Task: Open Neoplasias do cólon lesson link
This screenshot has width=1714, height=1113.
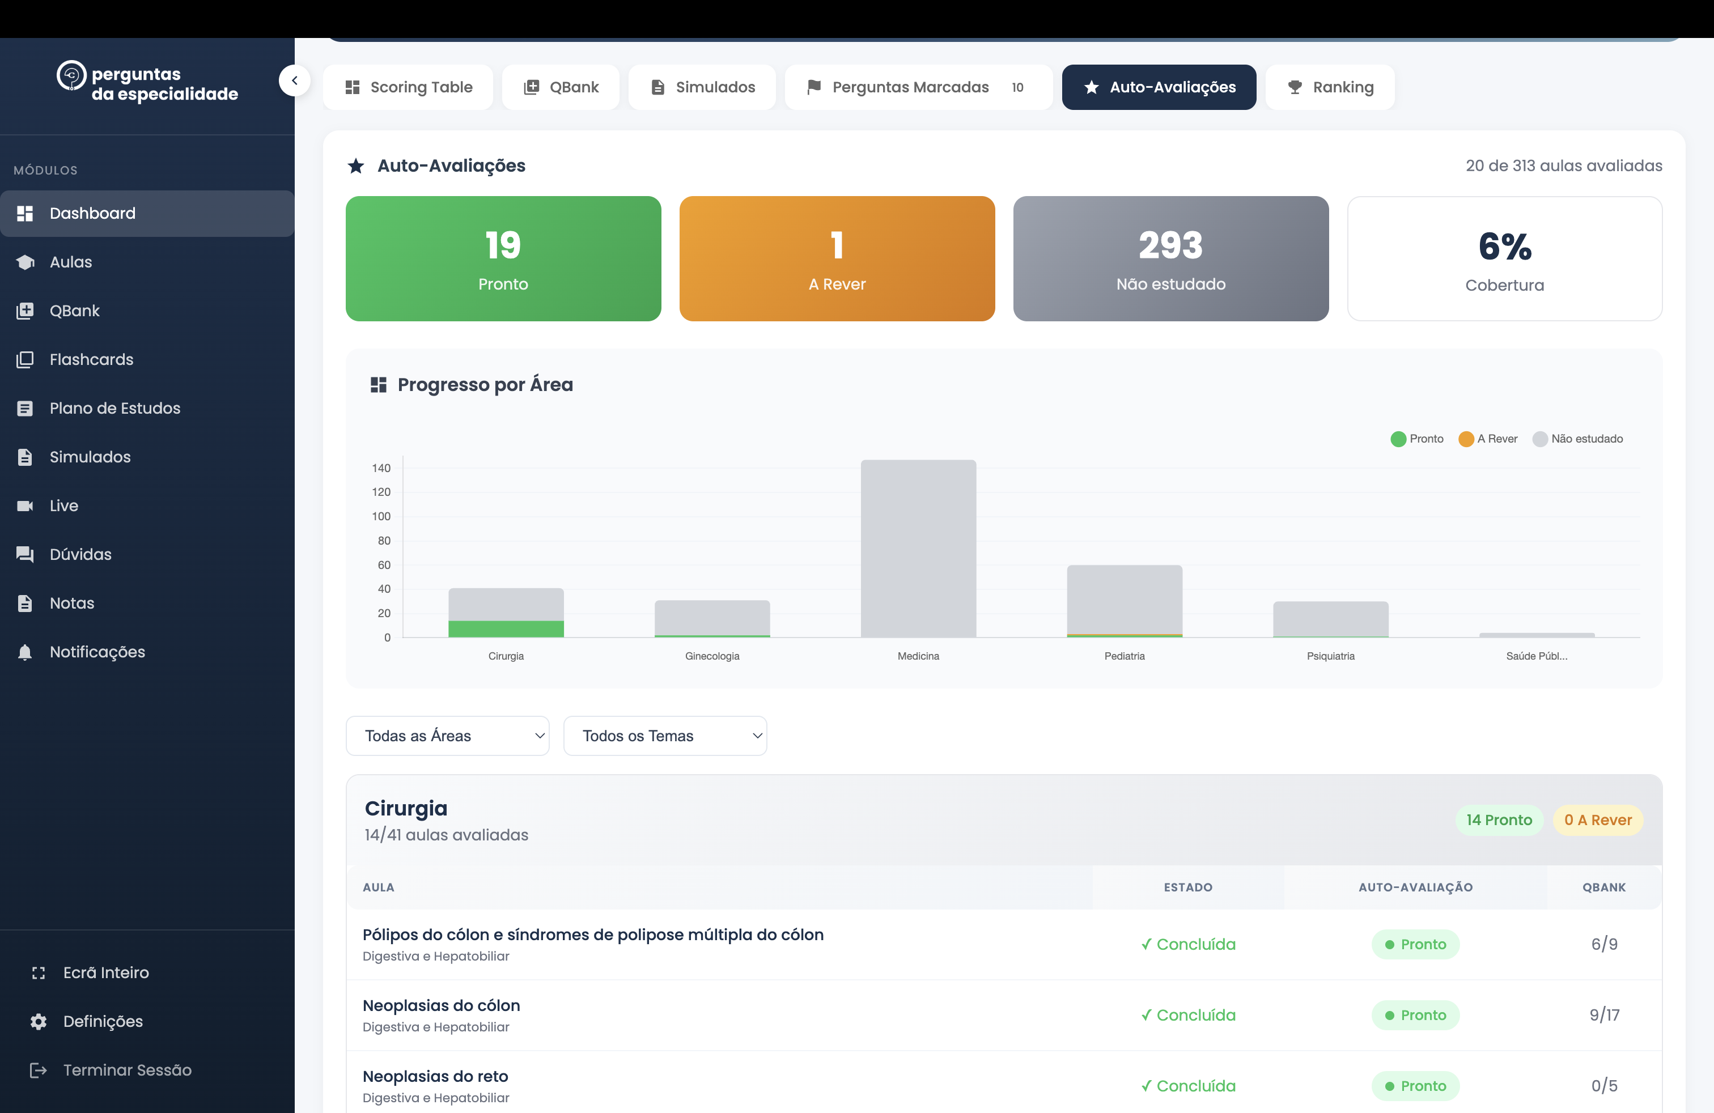Action: coord(441,1005)
